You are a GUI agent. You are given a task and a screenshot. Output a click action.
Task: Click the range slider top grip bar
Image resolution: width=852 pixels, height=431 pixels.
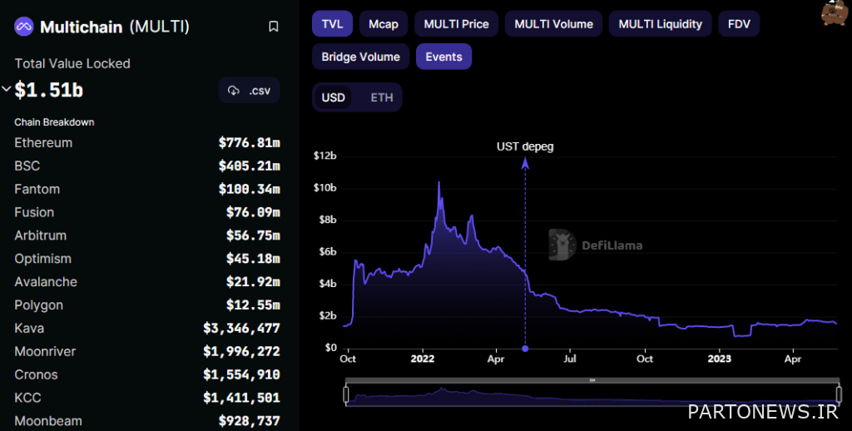[x=592, y=380]
